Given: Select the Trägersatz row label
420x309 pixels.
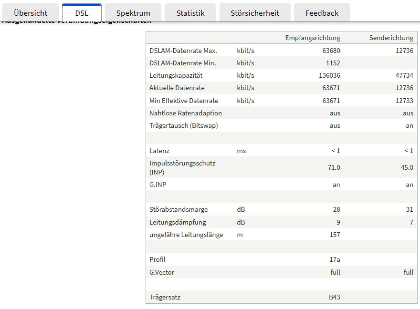Looking at the screenshot, I should tap(165, 297).
